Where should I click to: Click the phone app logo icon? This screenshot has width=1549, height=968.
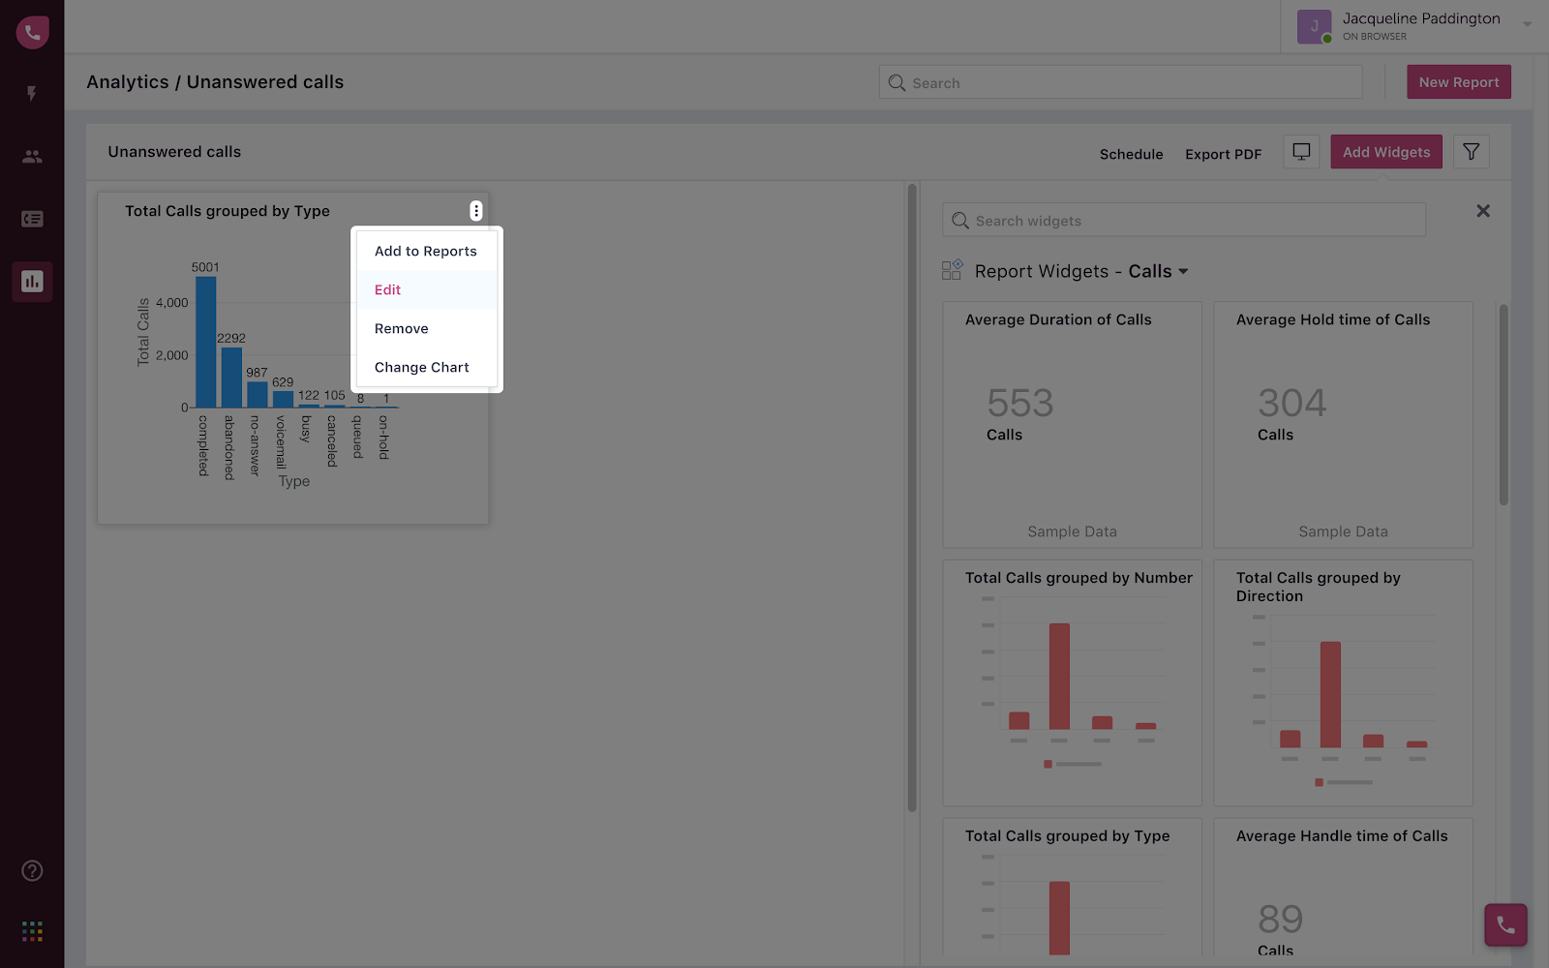(x=32, y=32)
